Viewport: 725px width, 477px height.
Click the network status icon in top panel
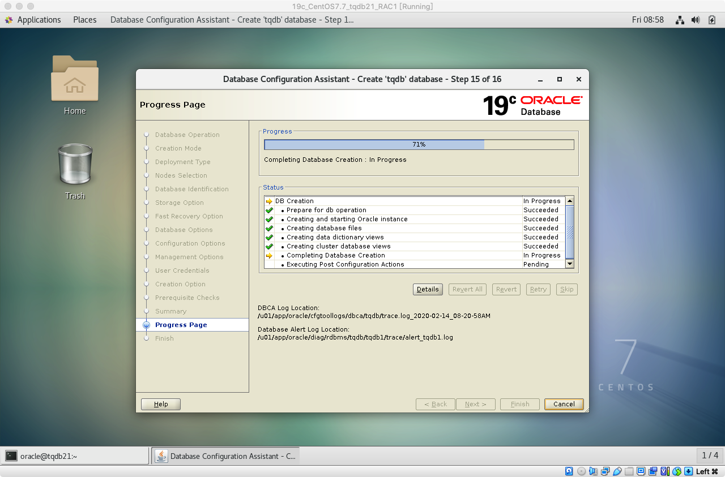680,20
